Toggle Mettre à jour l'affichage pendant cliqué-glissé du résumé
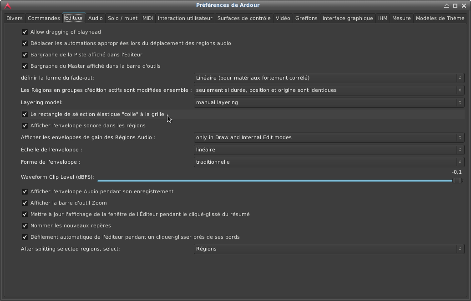This screenshot has height=301, width=471. (25, 215)
